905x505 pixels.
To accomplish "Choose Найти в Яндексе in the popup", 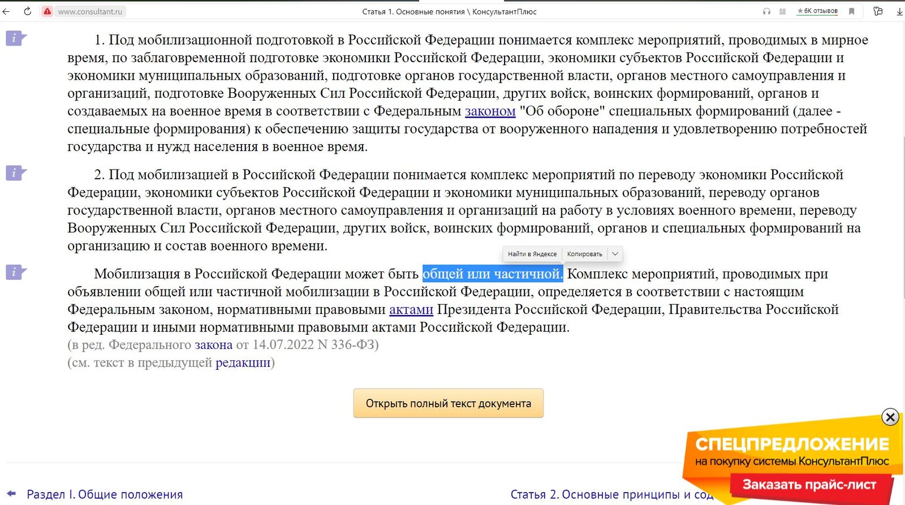I will click(532, 254).
